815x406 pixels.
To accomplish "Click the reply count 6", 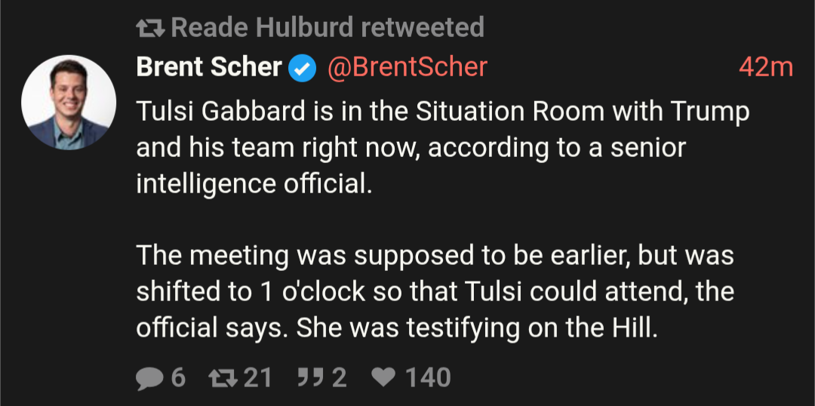I will click(x=178, y=378).
